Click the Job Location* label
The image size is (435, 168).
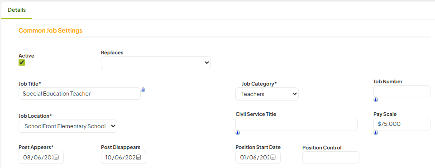coord(35,116)
